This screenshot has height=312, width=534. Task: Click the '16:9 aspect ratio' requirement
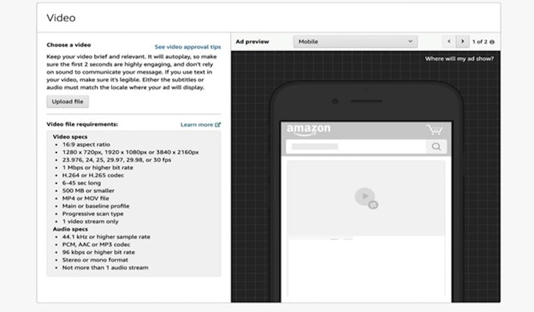(86, 145)
